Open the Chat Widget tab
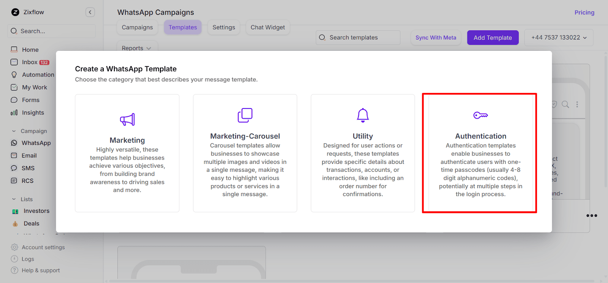The image size is (608, 283). coord(268,27)
